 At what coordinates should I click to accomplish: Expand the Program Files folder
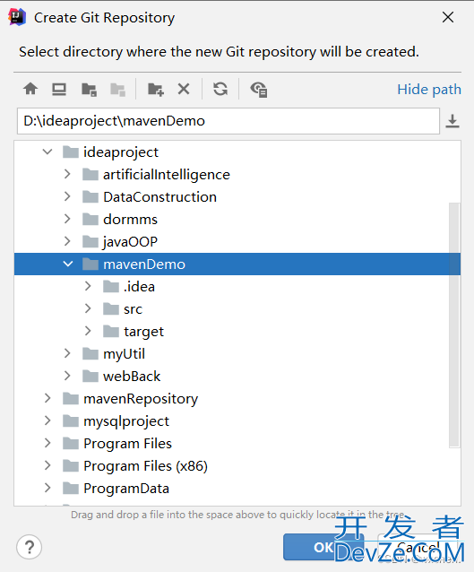pos(47,443)
